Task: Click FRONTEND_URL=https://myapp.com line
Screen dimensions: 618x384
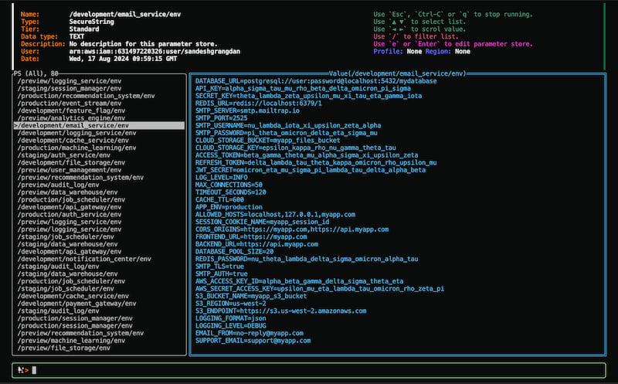Action: [251, 237]
